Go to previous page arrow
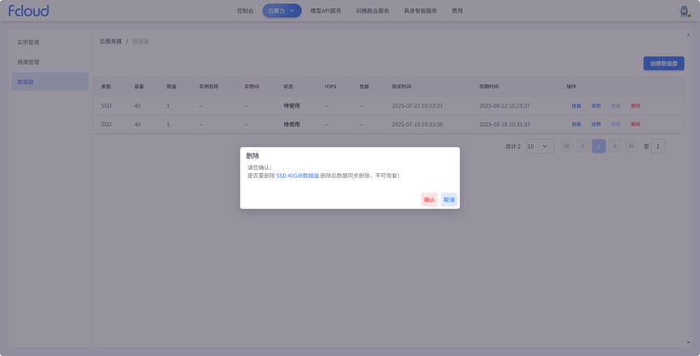Screen dimensions: 700x356 click(x=583, y=146)
